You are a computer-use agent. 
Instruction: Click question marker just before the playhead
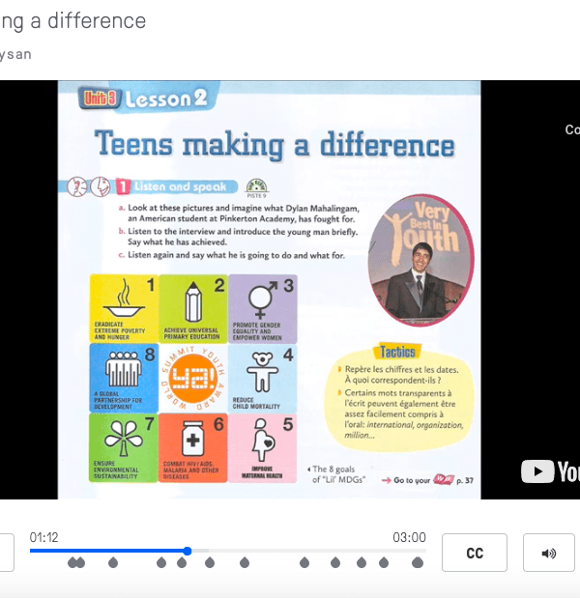coord(182,562)
